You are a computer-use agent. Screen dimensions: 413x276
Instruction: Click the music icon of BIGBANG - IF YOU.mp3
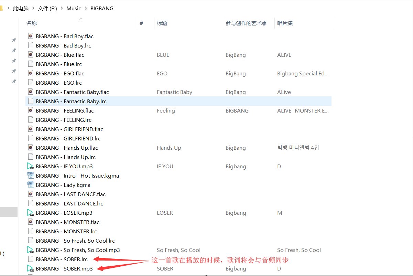coord(30,166)
